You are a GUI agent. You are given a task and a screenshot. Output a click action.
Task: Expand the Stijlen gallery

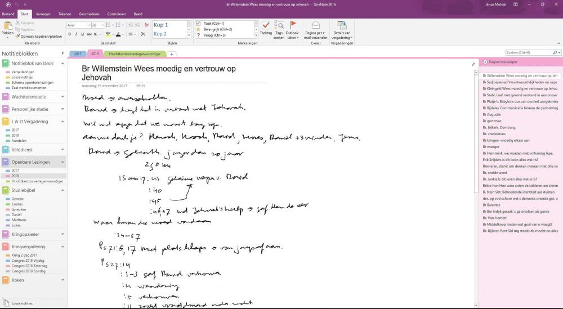189,35
